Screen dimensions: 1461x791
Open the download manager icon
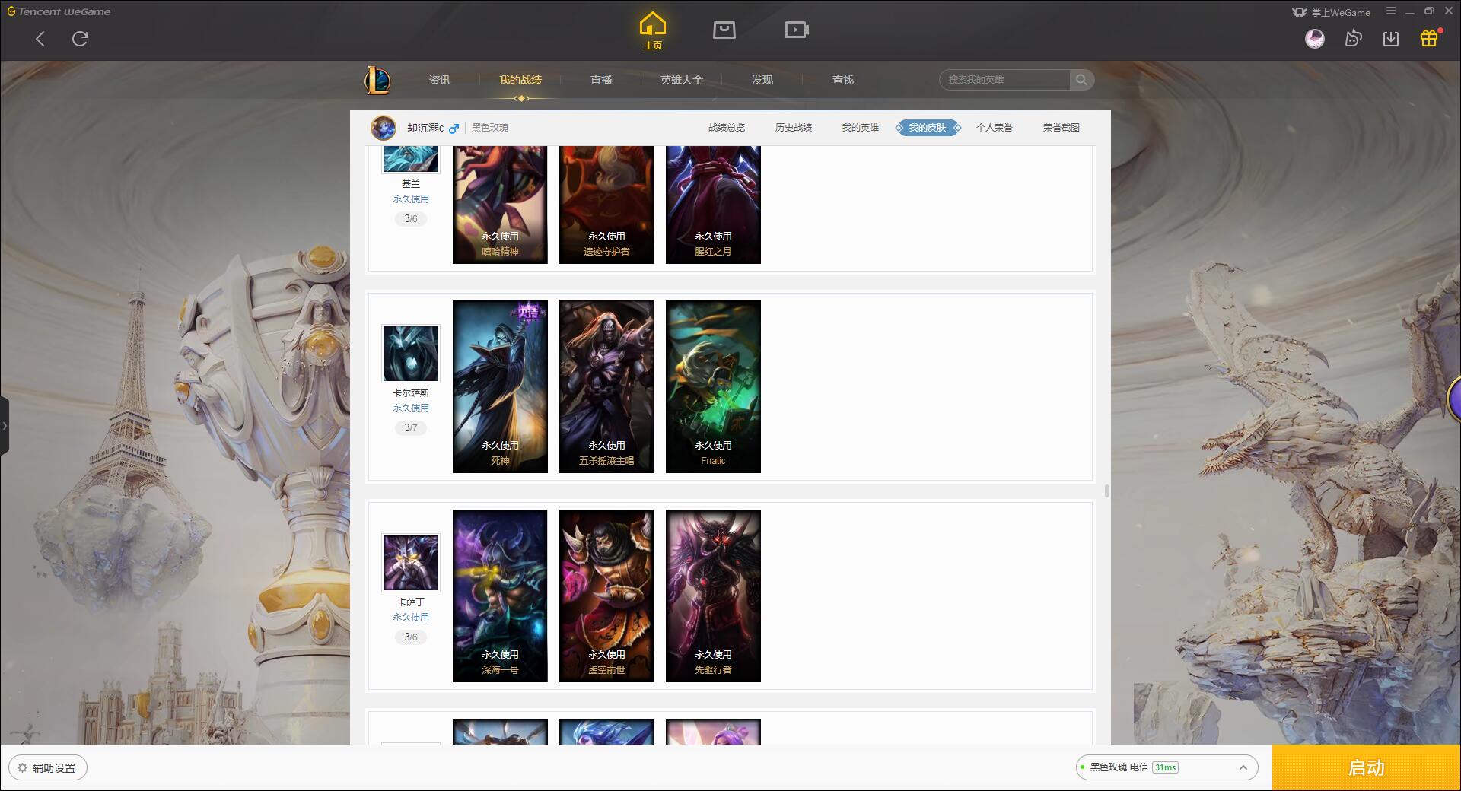coord(1391,39)
